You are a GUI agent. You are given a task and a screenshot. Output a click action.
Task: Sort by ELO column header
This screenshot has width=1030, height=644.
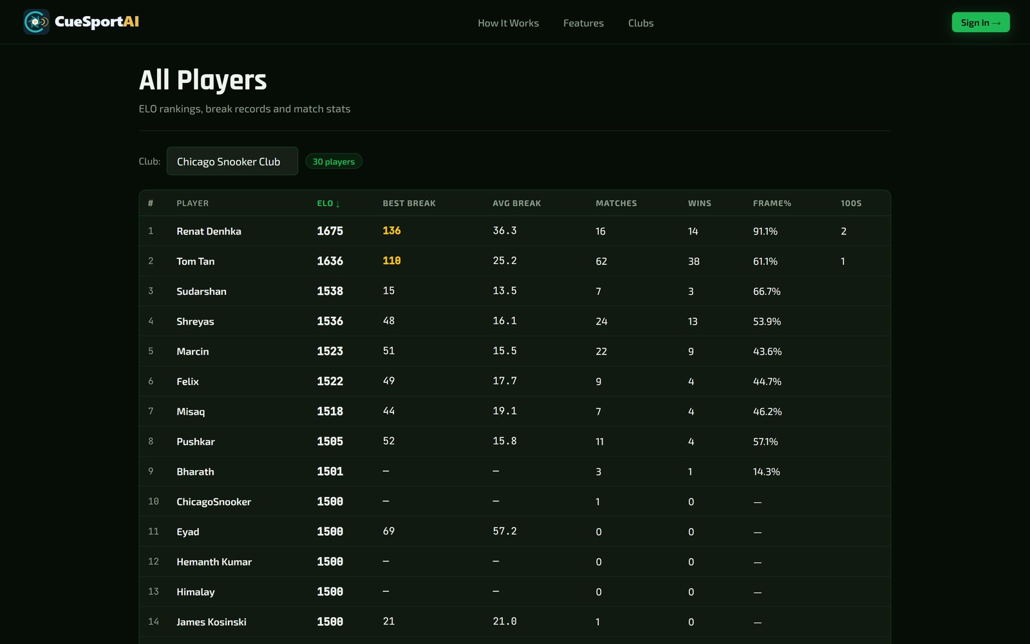point(328,204)
